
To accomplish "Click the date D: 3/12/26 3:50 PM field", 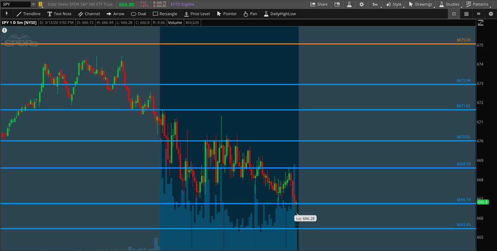I will point(58,23).
